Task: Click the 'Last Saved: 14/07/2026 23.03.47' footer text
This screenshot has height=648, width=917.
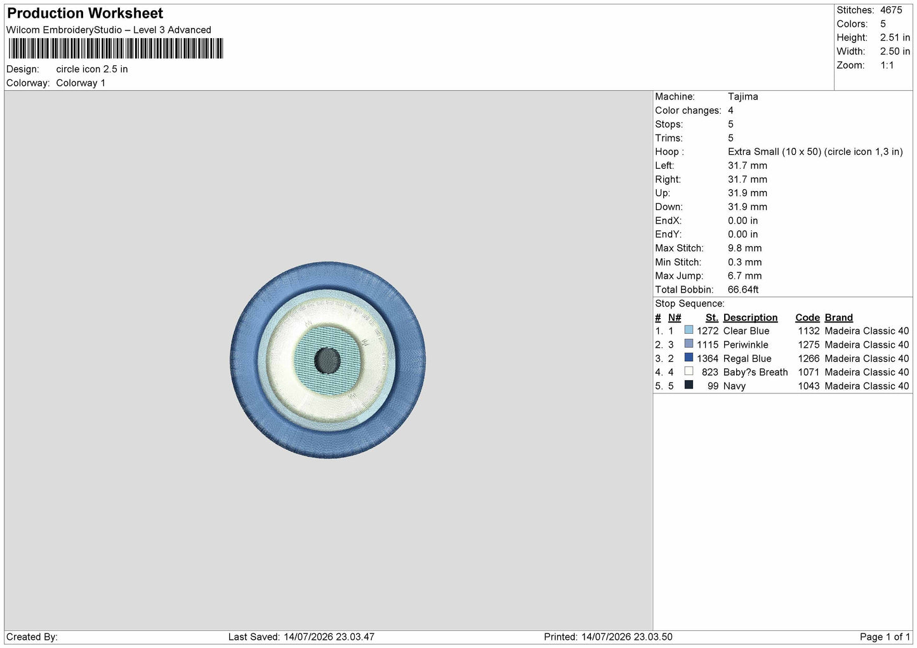Action: 301,637
